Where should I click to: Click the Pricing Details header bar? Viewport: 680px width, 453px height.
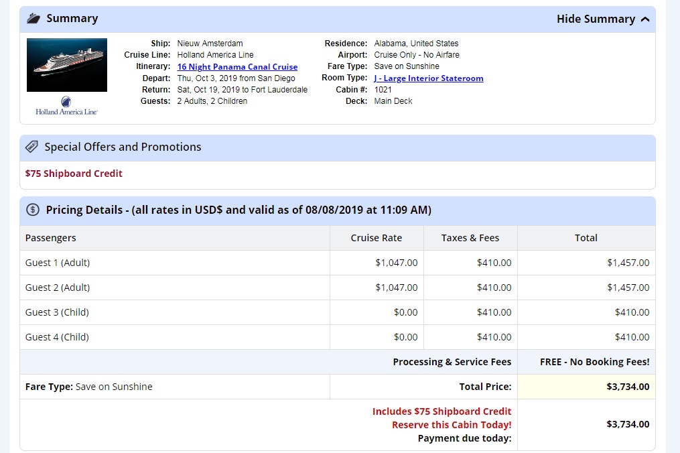[x=338, y=210]
